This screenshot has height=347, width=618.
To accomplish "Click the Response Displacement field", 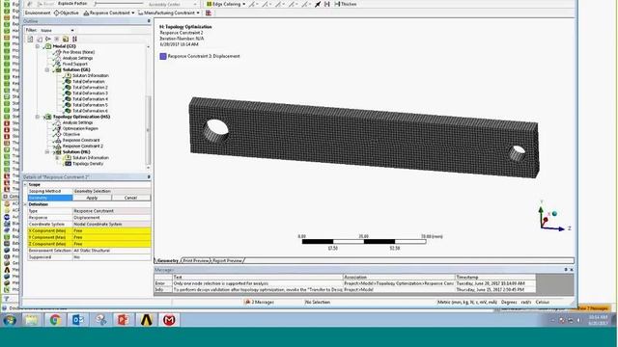I will click(x=112, y=218).
